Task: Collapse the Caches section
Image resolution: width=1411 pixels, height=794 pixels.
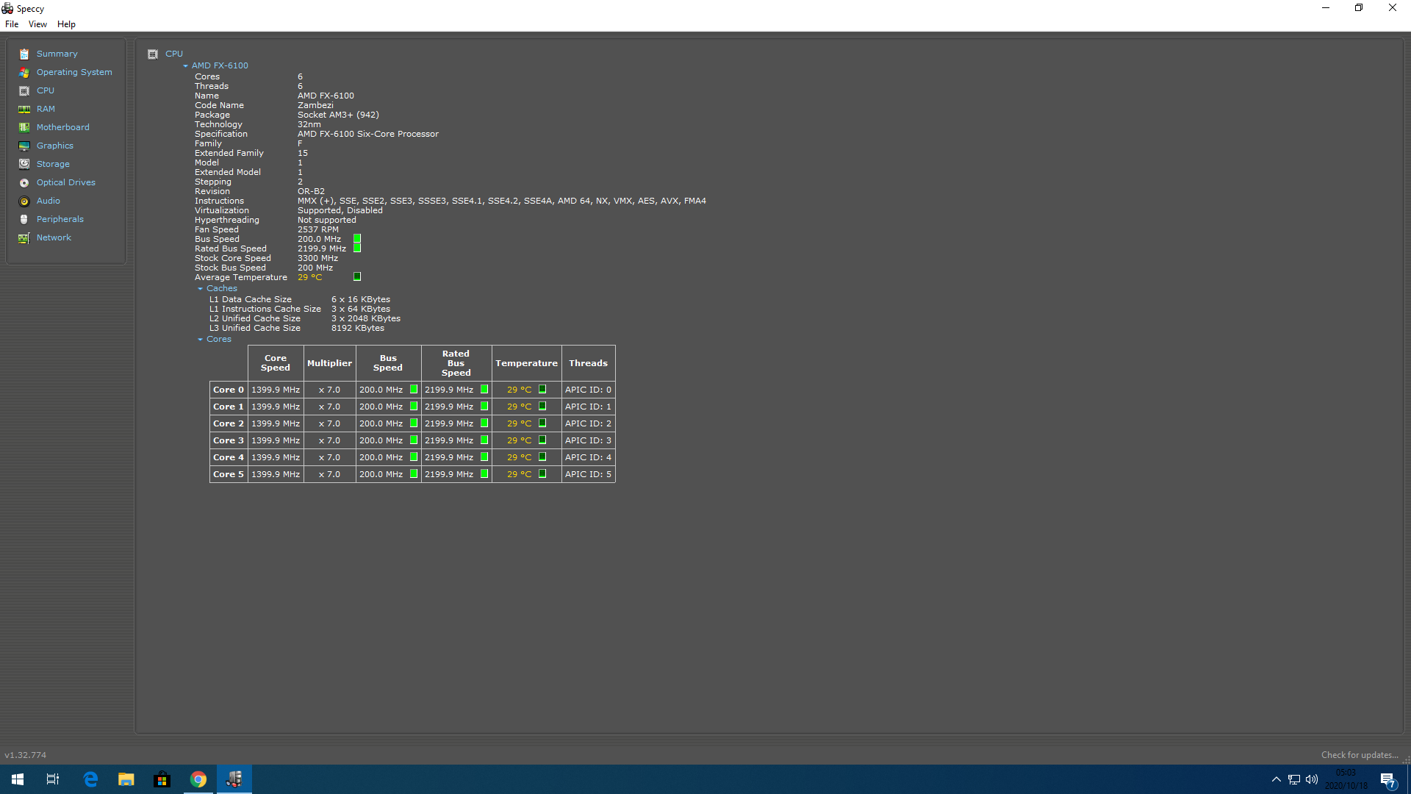Action: [x=200, y=289]
